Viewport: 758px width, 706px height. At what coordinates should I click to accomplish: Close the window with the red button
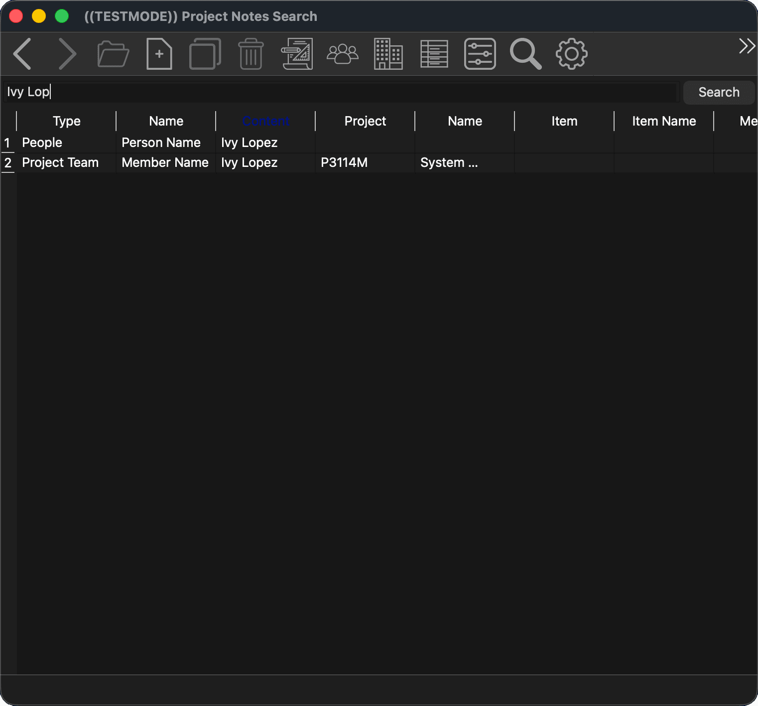click(x=16, y=16)
